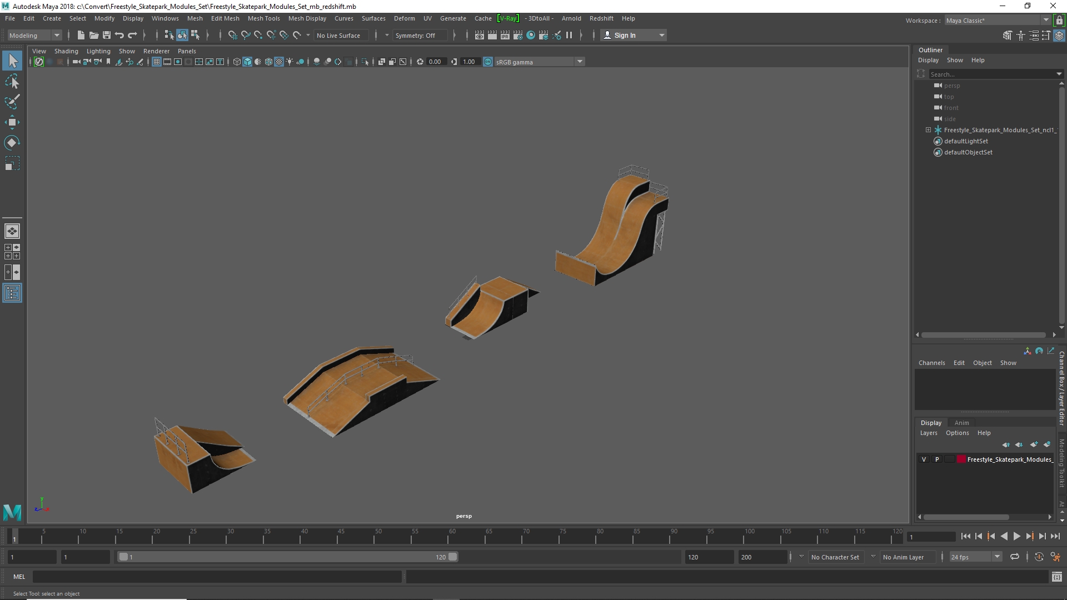Activate the Lasso select tool
The width and height of the screenshot is (1067, 600).
[12, 82]
